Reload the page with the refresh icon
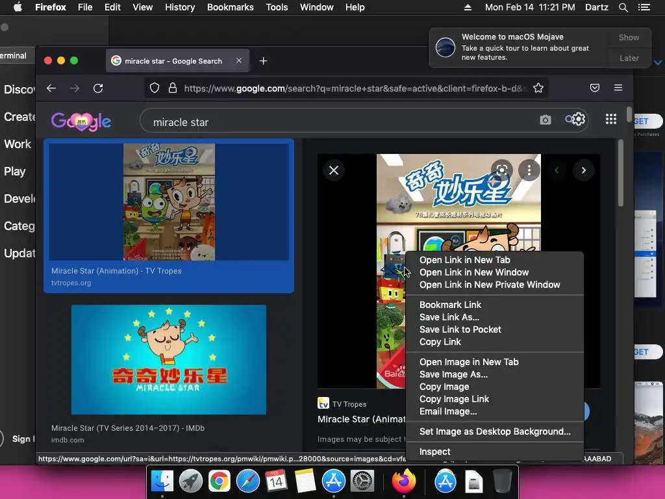The height and width of the screenshot is (499, 665). pyautogui.click(x=98, y=88)
